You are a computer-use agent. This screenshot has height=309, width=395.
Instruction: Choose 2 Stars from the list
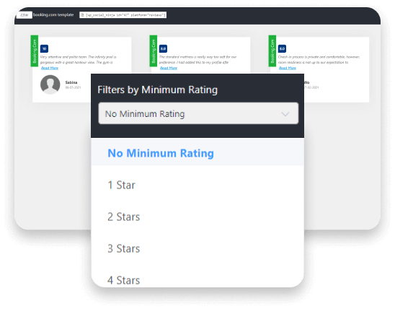click(x=197, y=217)
